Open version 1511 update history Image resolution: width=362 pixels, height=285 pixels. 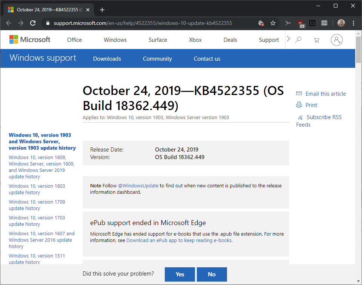point(37,259)
